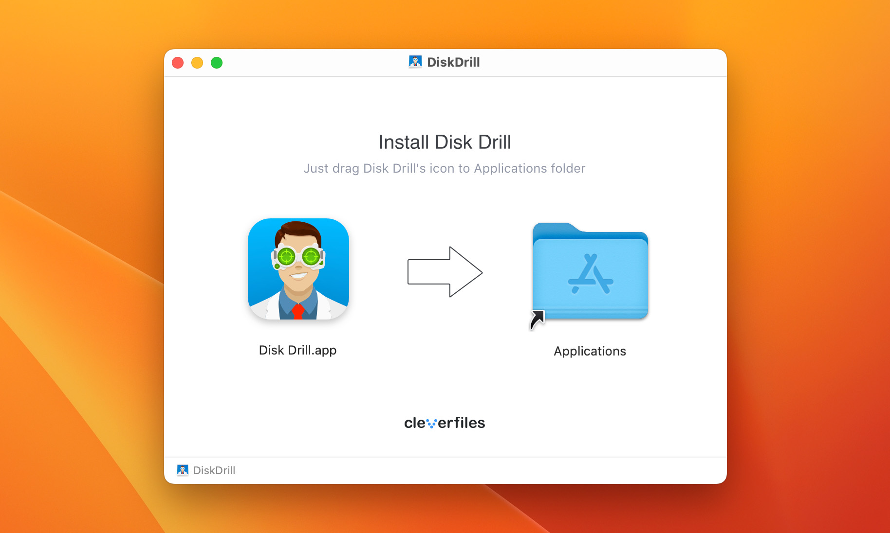Select the Disk Drill.app icon

pyautogui.click(x=298, y=269)
